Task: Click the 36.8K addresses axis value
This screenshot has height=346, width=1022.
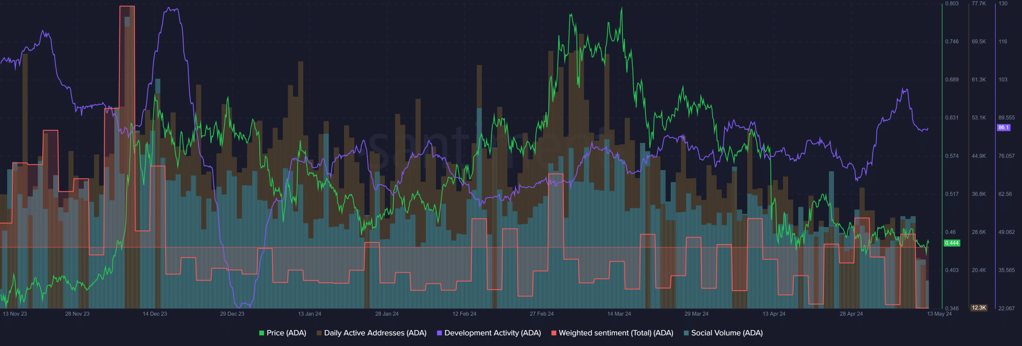Action: [979, 194]
